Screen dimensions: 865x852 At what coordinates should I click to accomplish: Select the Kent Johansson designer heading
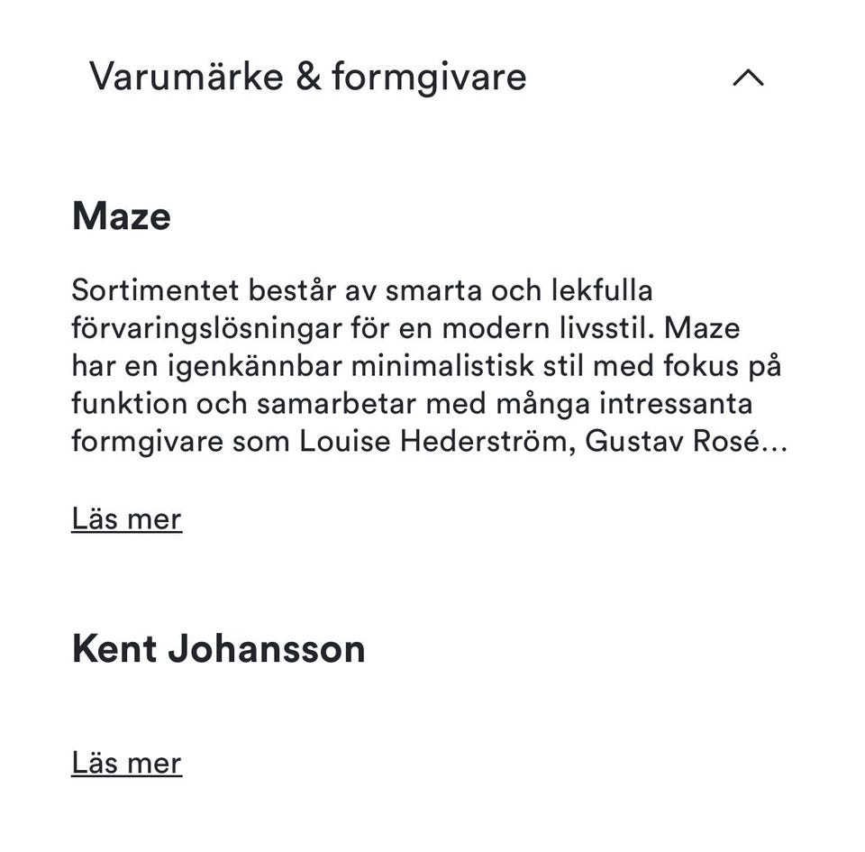pyautogui.click(x=218, y=649)
